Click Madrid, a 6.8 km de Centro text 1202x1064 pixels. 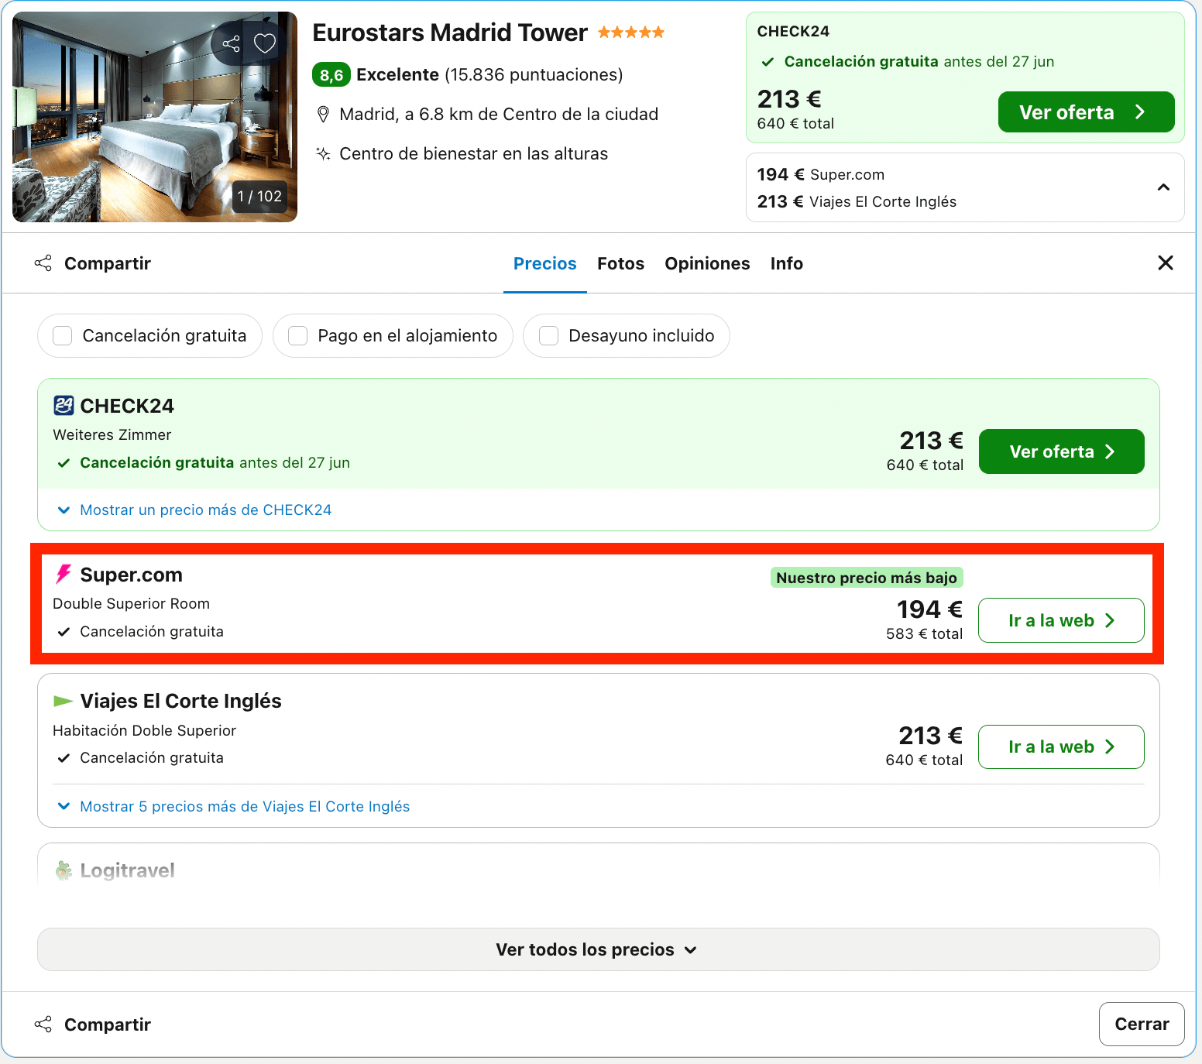(499, 114)
